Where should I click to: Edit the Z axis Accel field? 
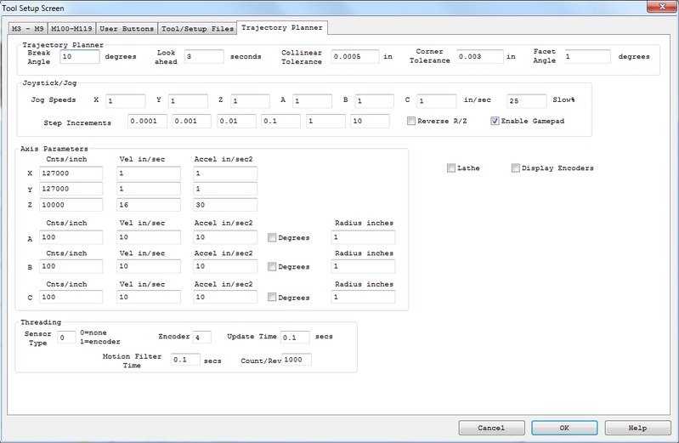tap(224, 205)
